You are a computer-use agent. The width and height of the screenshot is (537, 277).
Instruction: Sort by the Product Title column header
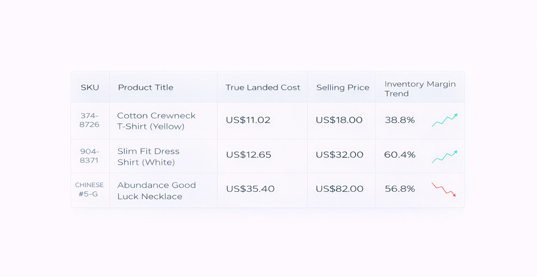coord(146,87)
